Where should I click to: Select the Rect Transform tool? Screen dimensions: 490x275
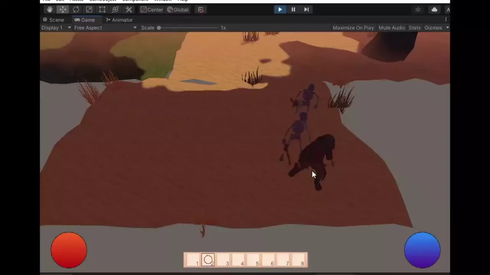102,10
